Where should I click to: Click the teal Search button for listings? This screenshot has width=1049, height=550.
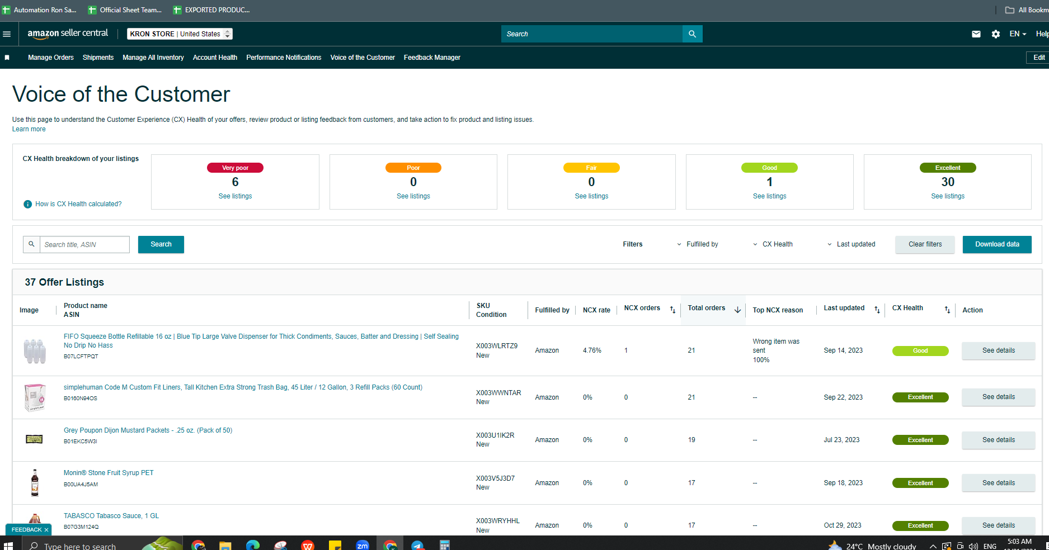point(161,244)
